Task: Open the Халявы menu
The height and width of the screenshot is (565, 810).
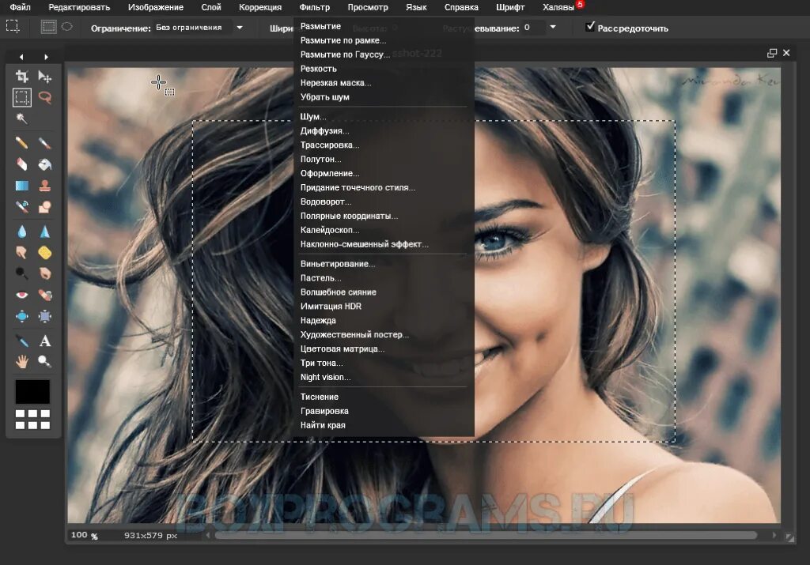Action: click(x=558, y=7)
